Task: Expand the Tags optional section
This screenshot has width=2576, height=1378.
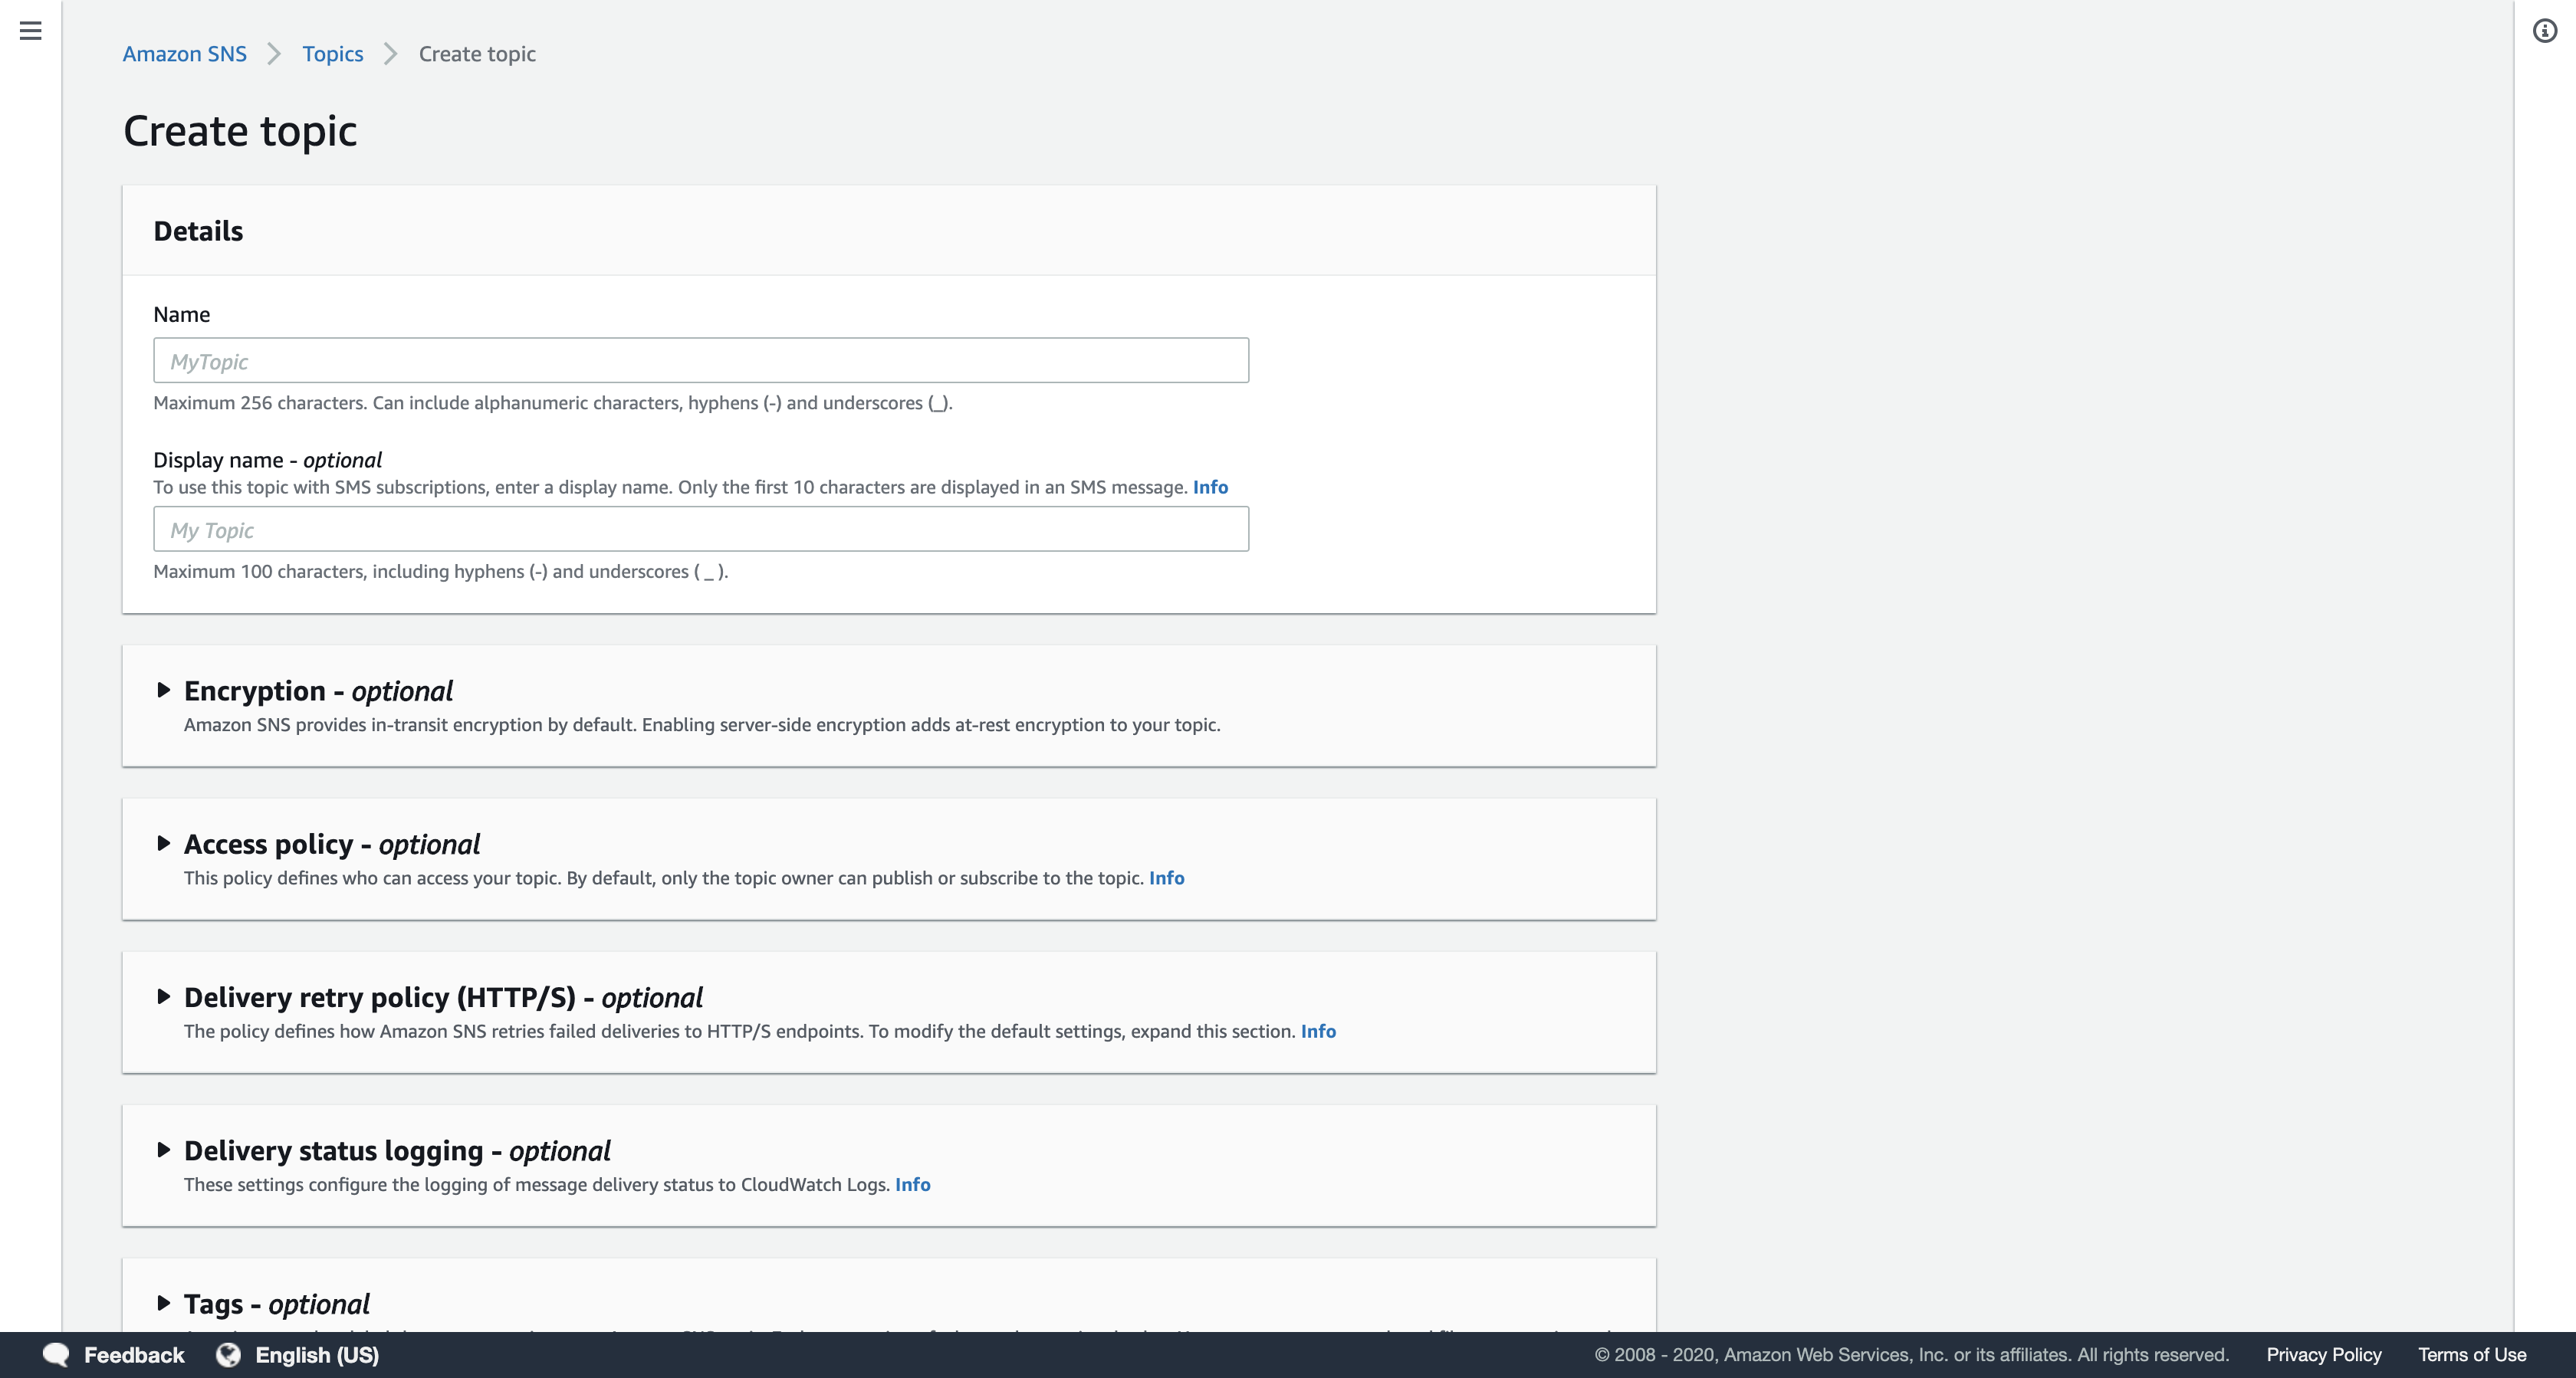Action: (164, 1303)
